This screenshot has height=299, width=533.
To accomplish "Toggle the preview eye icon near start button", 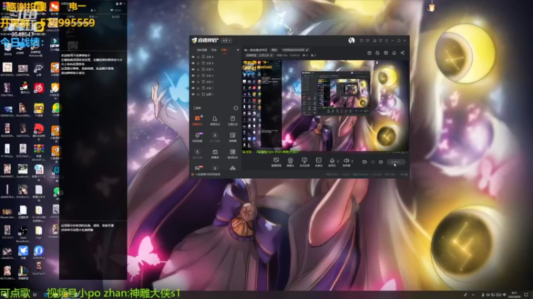I will coord(373,162).
